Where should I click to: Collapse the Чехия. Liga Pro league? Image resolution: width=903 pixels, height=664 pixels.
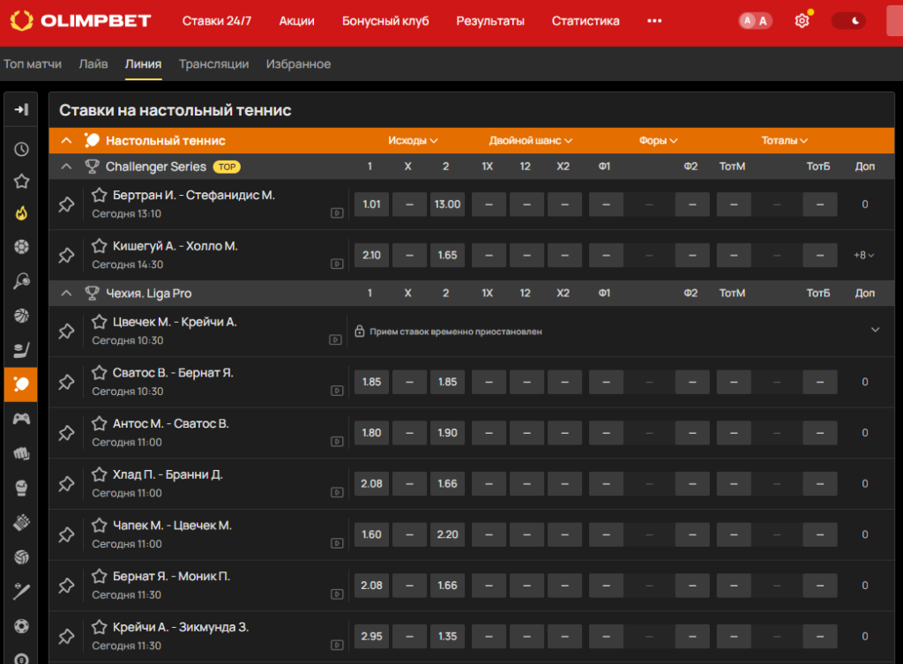tap(67, 293)
